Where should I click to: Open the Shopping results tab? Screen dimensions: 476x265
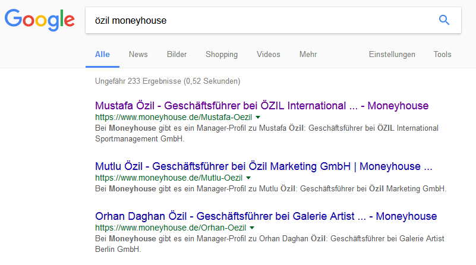pos(222,54)
